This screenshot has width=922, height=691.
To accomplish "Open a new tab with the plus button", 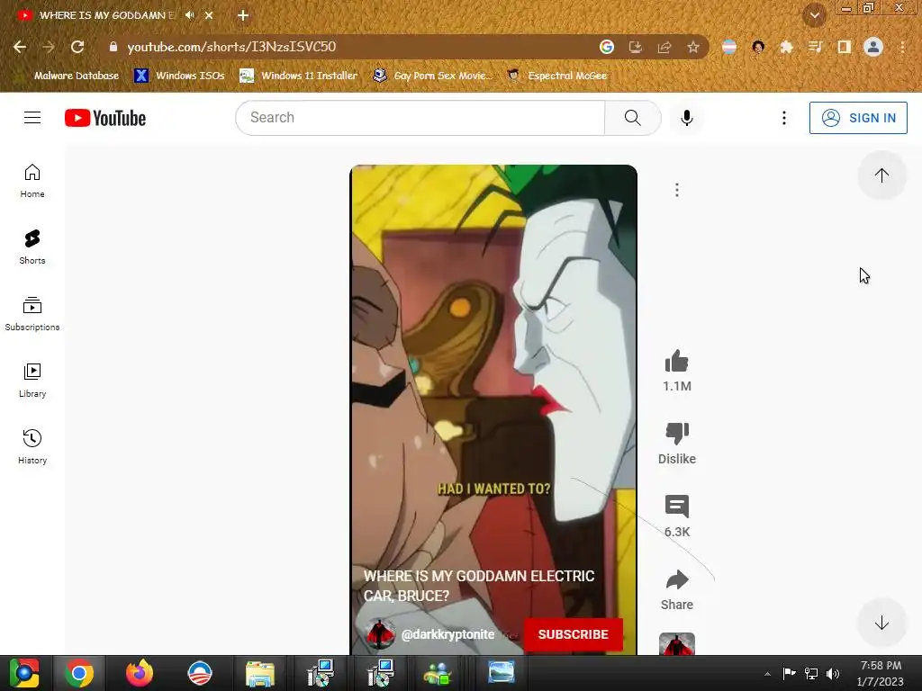I will (243, 15).
